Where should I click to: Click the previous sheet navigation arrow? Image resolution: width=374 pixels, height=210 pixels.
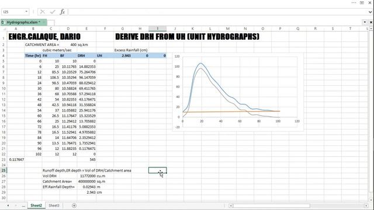(8, 205)
